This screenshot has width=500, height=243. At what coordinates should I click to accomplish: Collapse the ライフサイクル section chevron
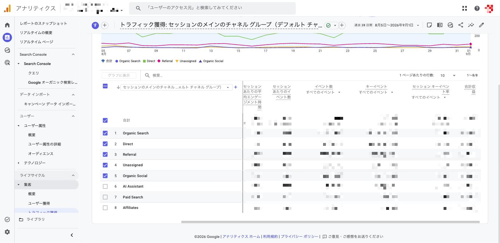(73, 175)
